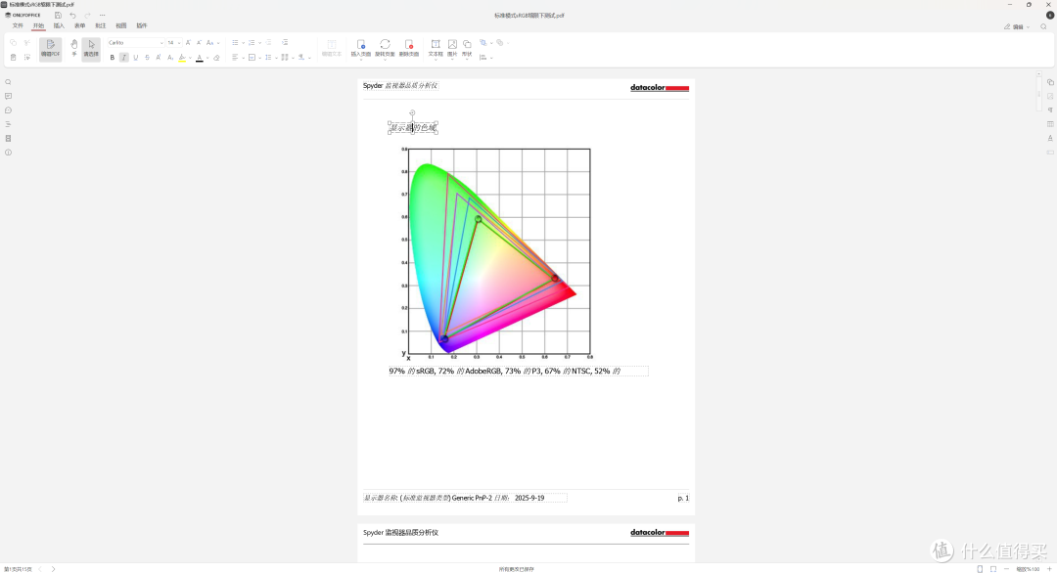Viewport: 1057px width, 573px height.
Task: Click the Select All icon
Action: click(27, 58)
